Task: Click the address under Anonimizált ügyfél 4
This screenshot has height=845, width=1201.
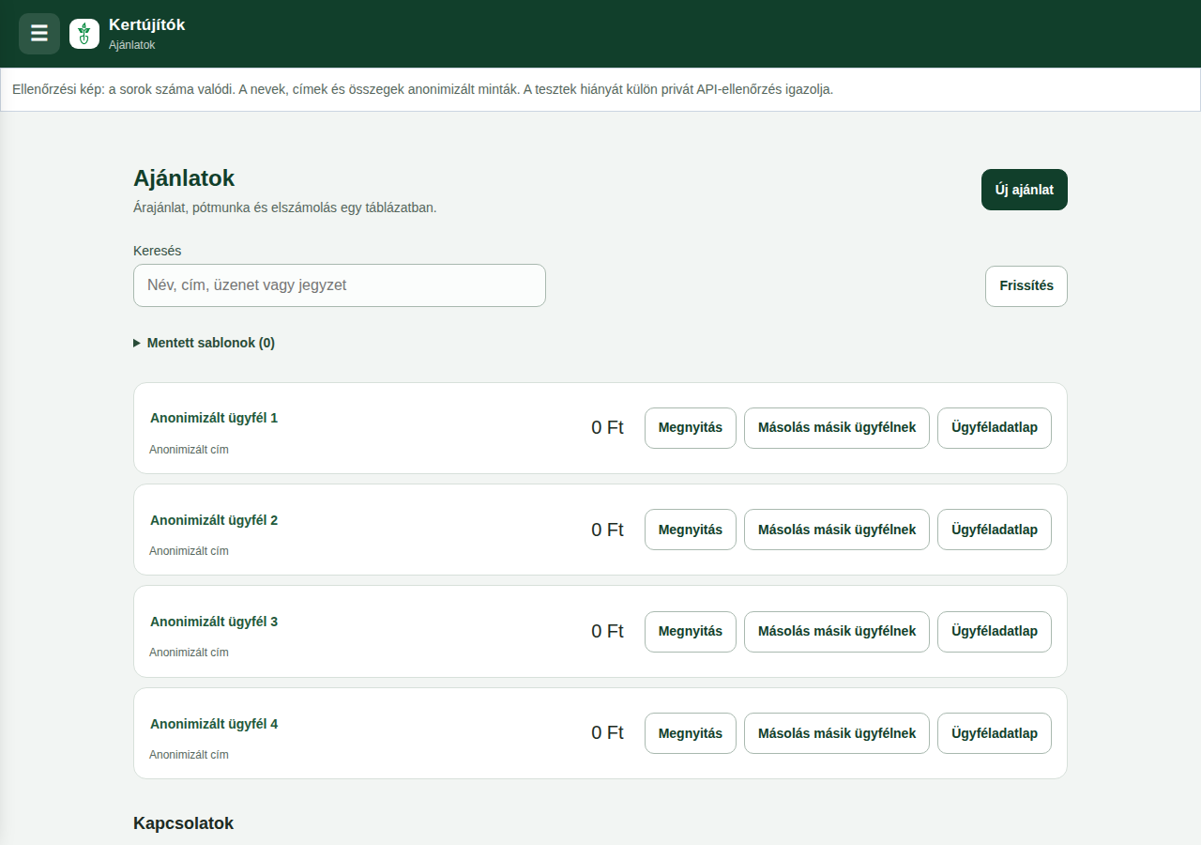Action: 189,755
